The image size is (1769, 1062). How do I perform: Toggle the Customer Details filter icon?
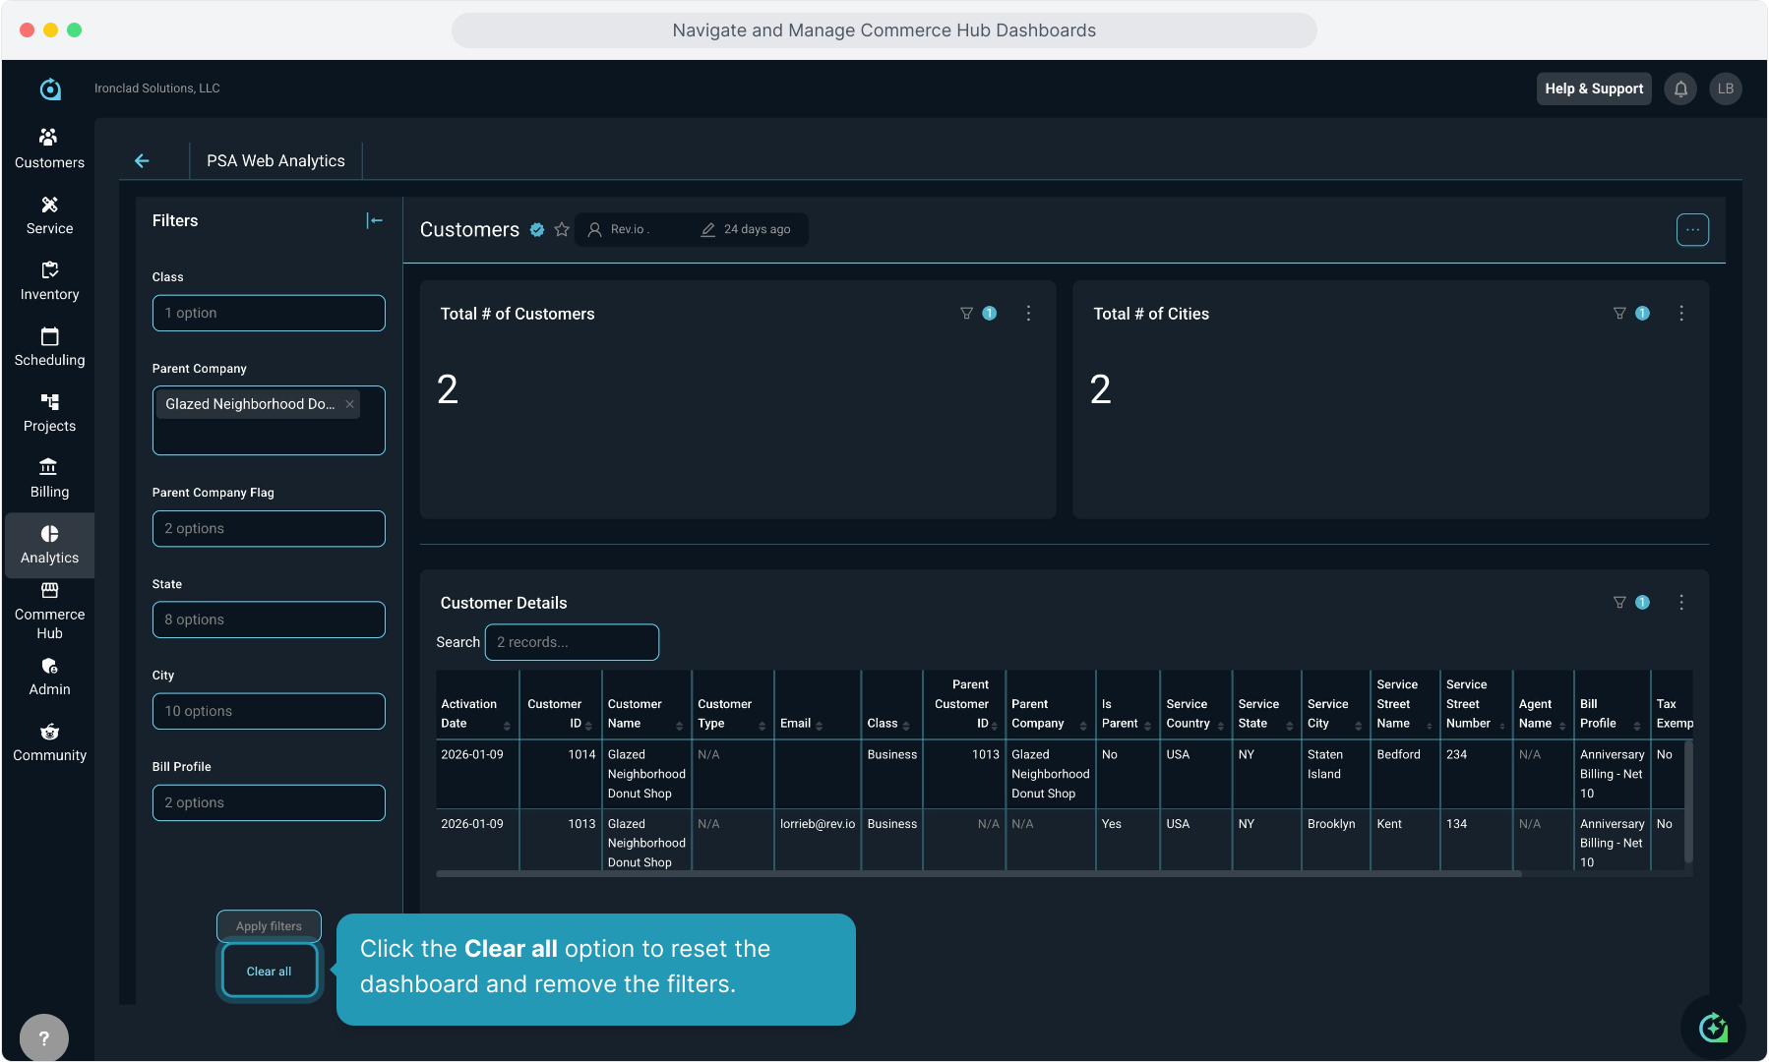tap(1619, 603)
